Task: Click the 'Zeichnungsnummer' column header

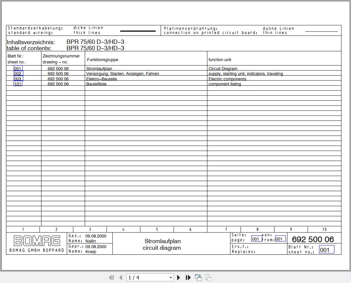Action: 61,56
